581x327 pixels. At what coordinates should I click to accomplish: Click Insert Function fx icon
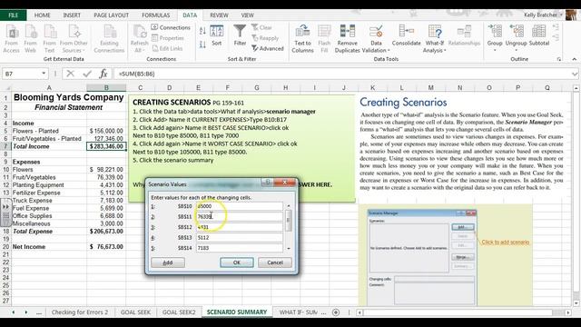pyautogui.click(x=103, y=74)
